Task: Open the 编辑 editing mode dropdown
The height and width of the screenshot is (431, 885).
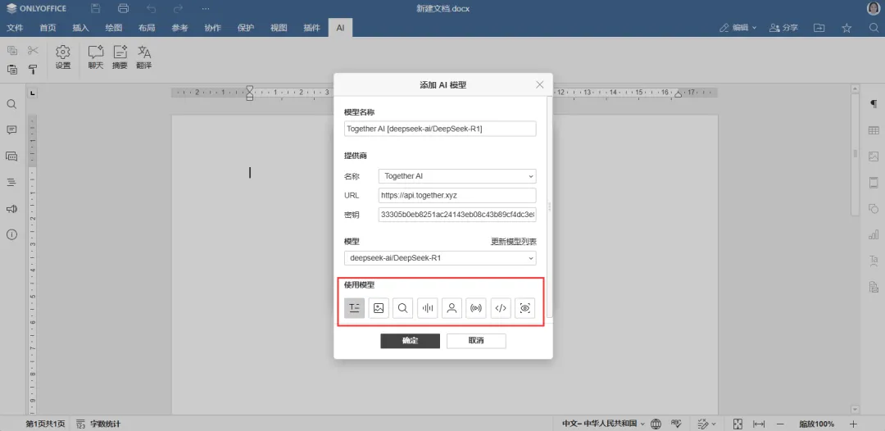Action: pos(738,28)
